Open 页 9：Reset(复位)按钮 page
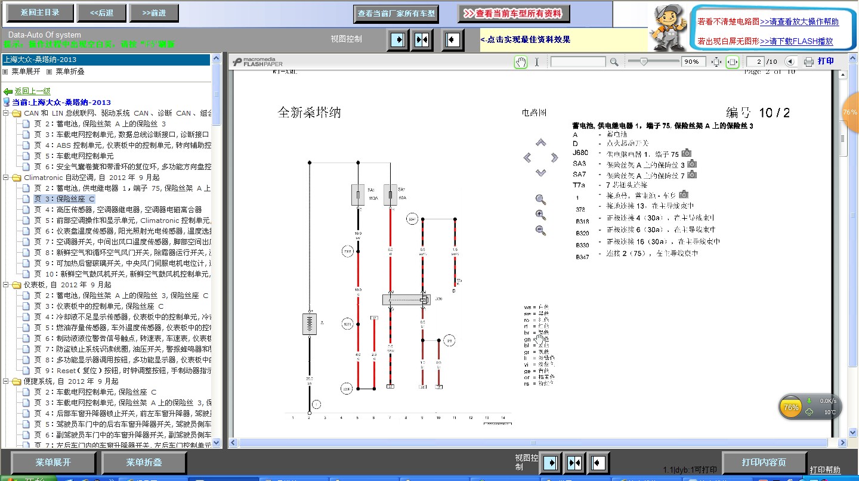 pos(122,371)
